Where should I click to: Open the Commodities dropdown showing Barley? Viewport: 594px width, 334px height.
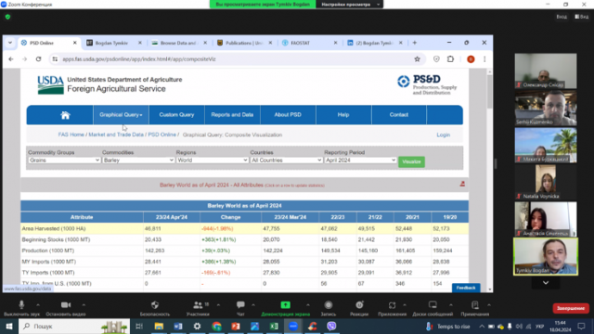(x=138, y=161)
